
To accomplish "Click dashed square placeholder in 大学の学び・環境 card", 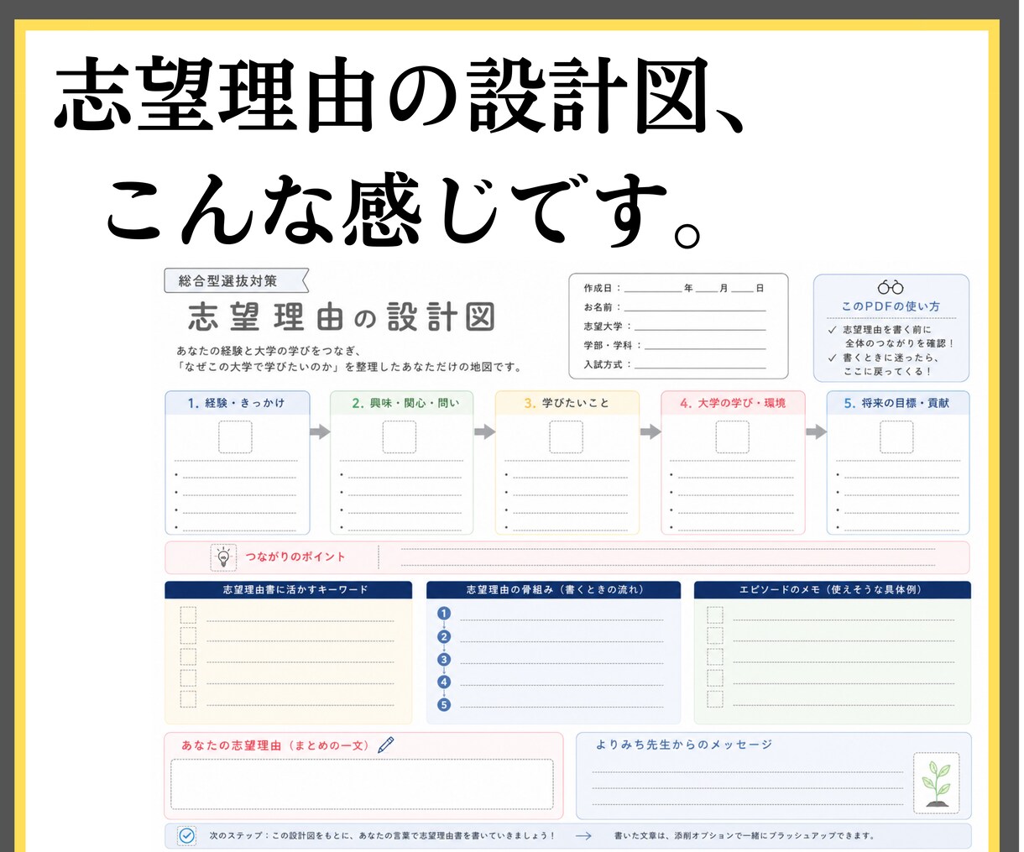I will (x=732, y=437).
